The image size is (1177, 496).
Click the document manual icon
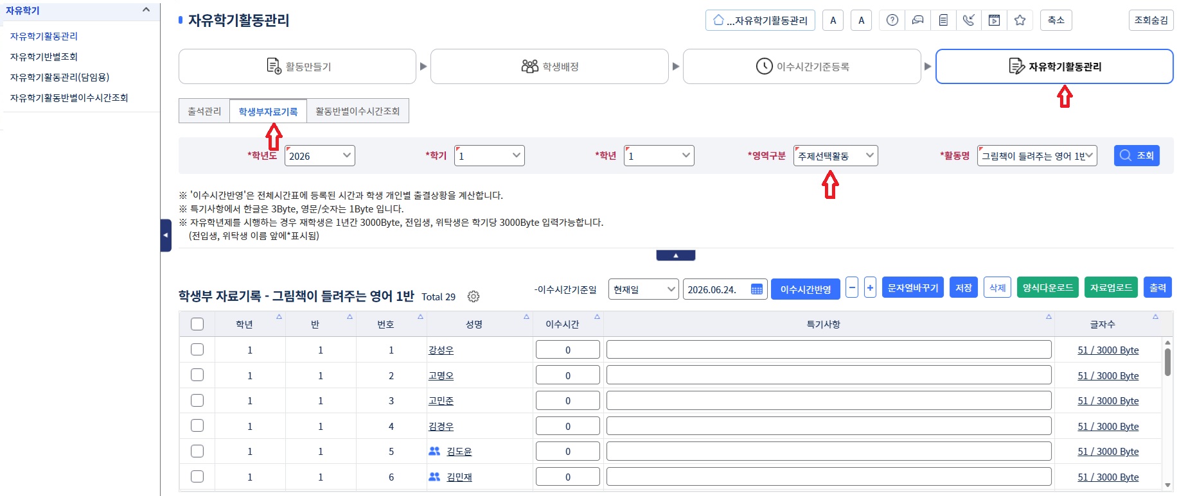943,21
